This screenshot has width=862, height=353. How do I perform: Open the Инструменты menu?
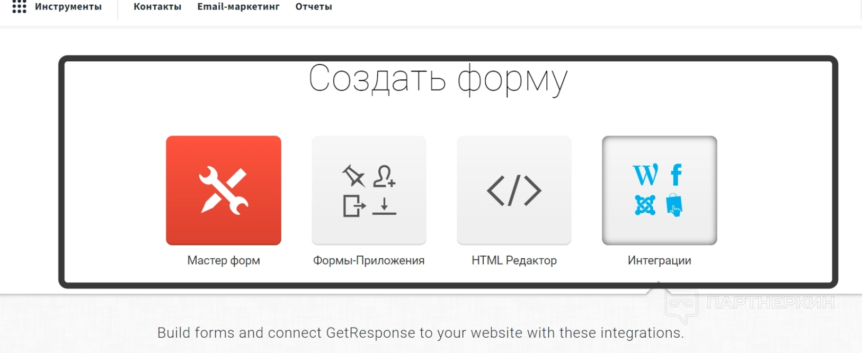[x=68, y=7]
